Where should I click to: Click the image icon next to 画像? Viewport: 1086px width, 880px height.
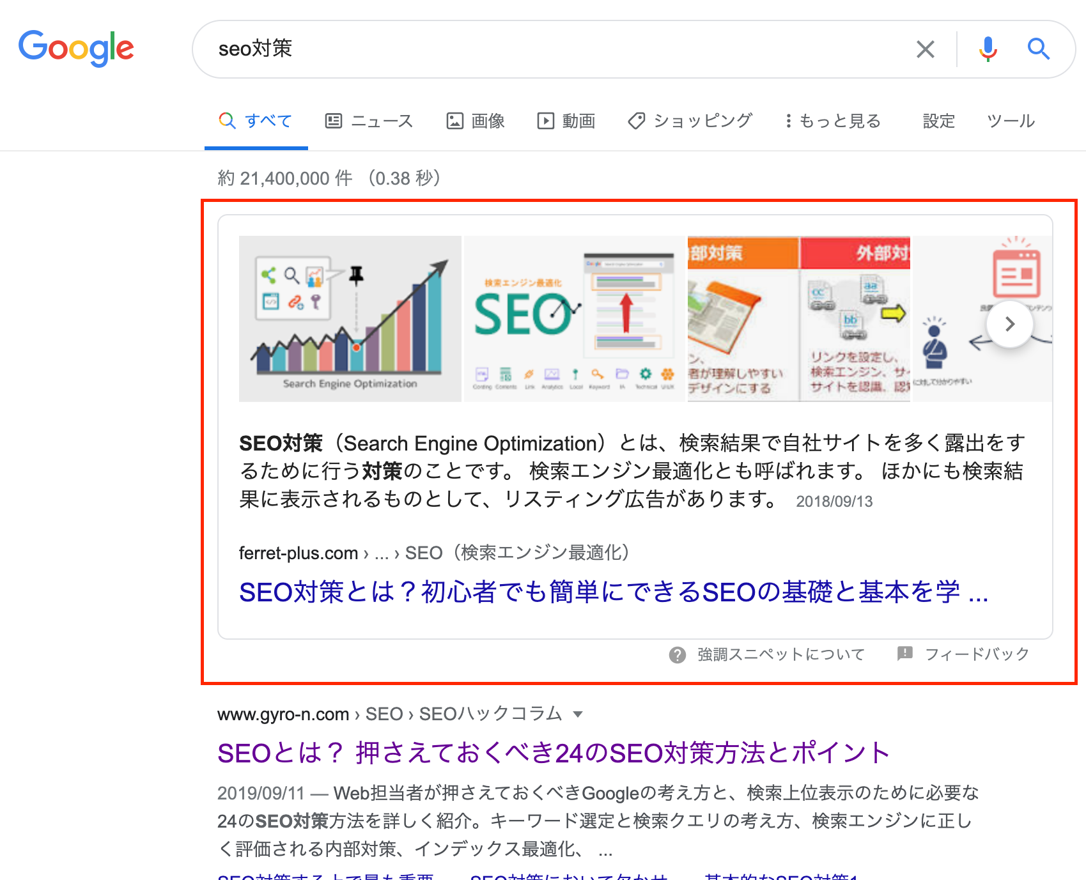455,121
